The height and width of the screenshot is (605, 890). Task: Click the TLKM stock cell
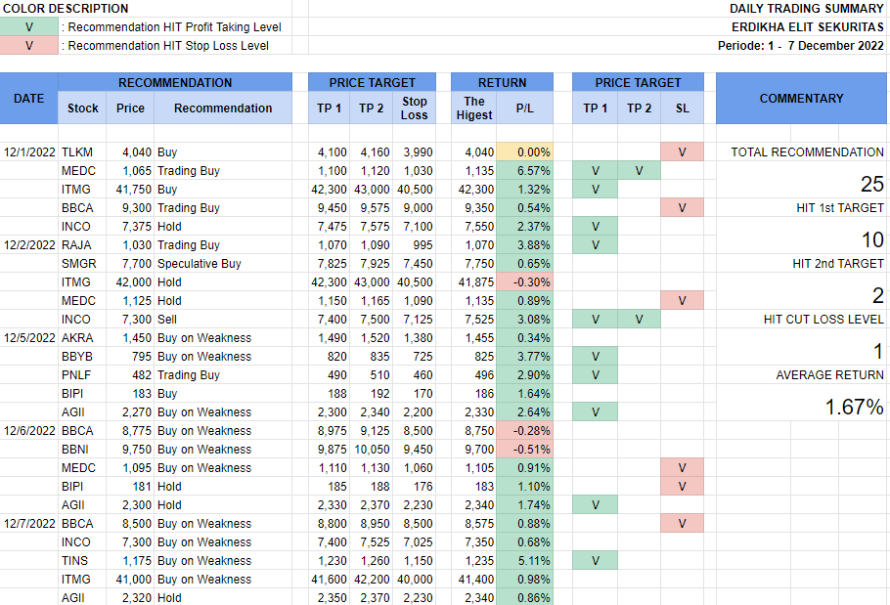[79, 152]
